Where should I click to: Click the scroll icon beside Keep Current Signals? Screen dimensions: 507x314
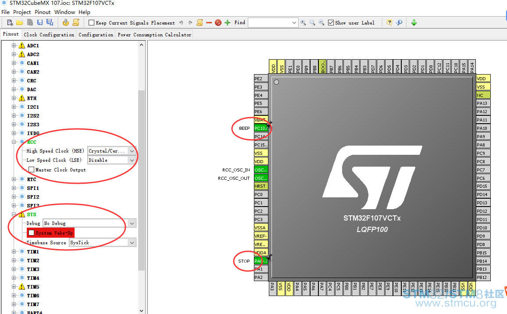200,23
